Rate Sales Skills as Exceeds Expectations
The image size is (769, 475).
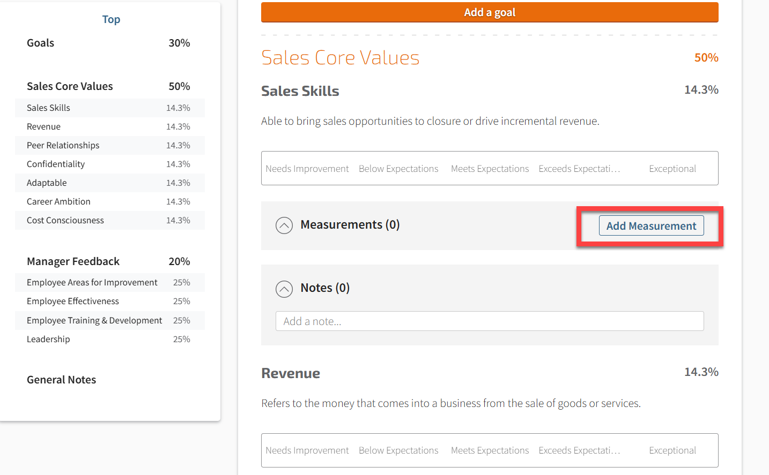click(579, 169)
